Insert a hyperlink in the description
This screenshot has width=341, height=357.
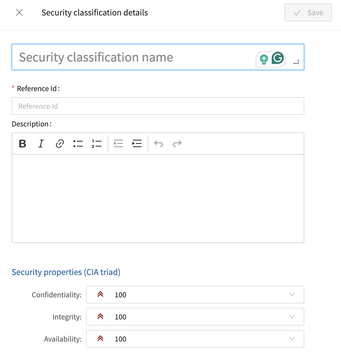(x=60, y=143)
